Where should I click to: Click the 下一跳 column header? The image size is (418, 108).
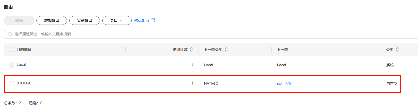282,50
